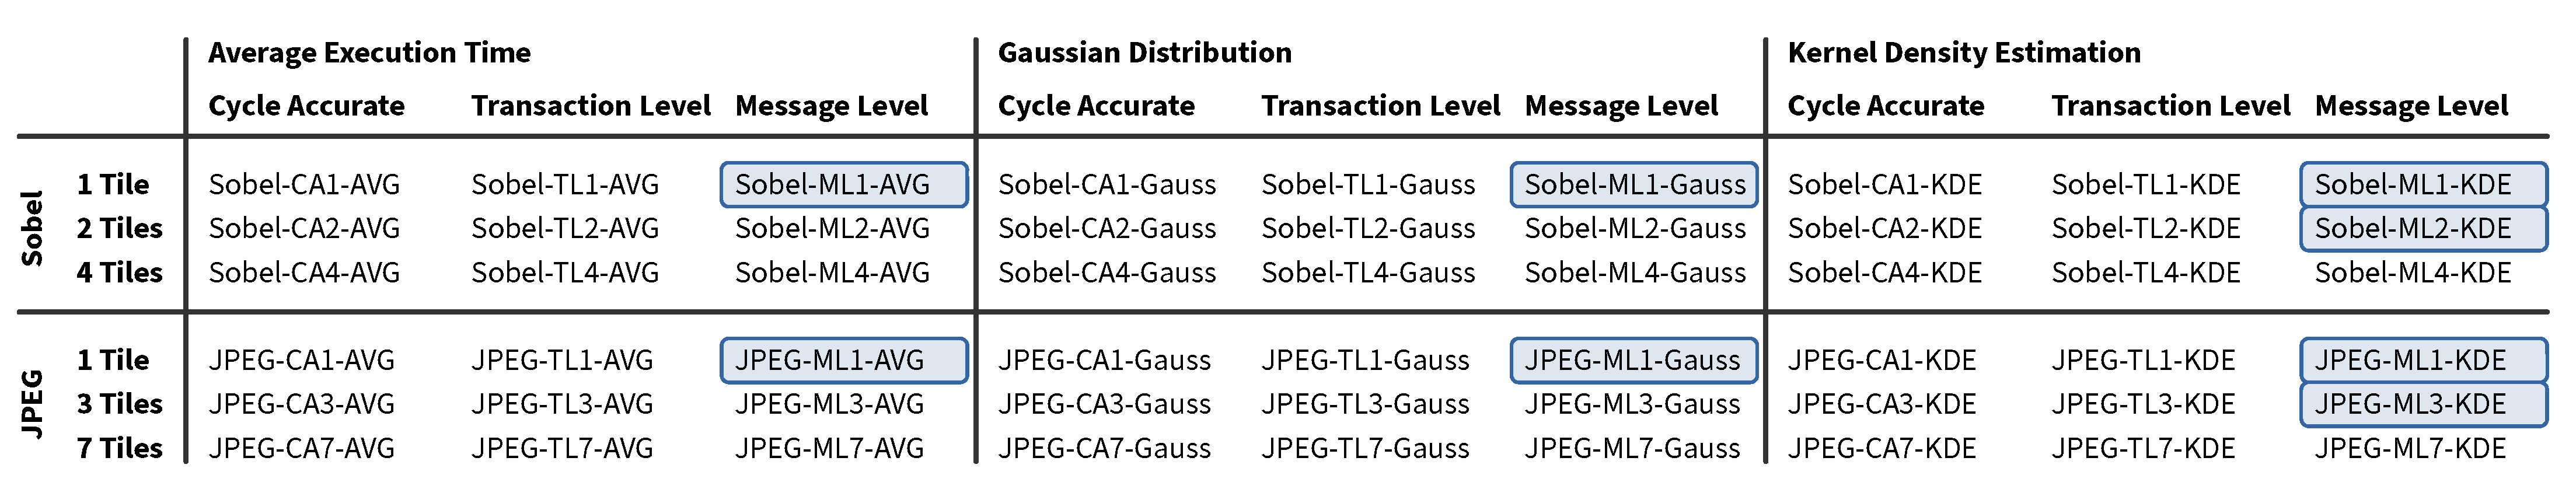Click the Average Execution Time header

[369, 53]
